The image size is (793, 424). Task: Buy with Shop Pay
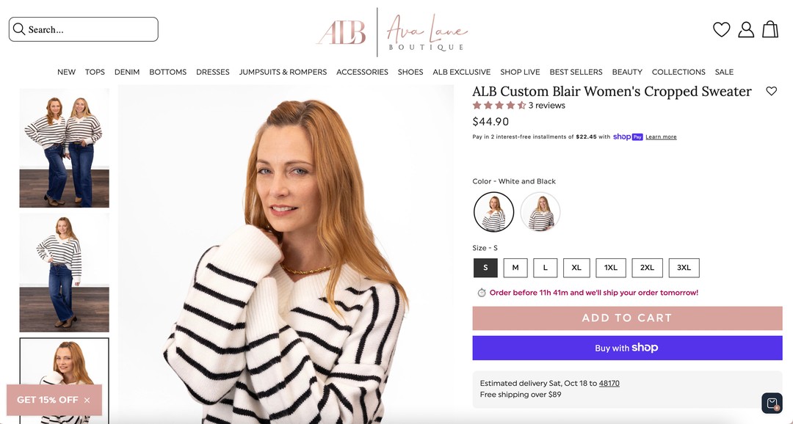[x=627, y=348]
